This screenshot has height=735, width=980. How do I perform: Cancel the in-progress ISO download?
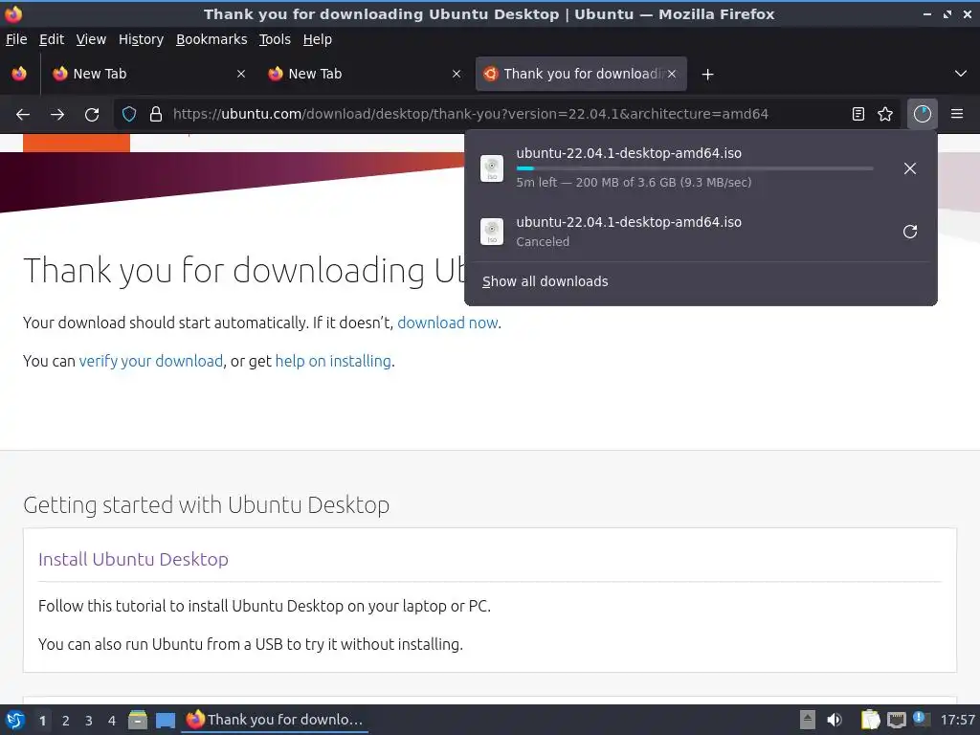pyautogui.click(x=910, y=168)
